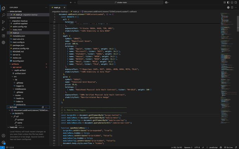Show errors and warnings in the status bar
This screenshot has height=149, width=239.
point(10,148)
